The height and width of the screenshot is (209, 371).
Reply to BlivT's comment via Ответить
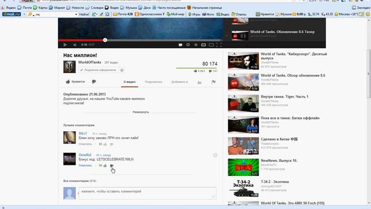[x=85, y=144]
